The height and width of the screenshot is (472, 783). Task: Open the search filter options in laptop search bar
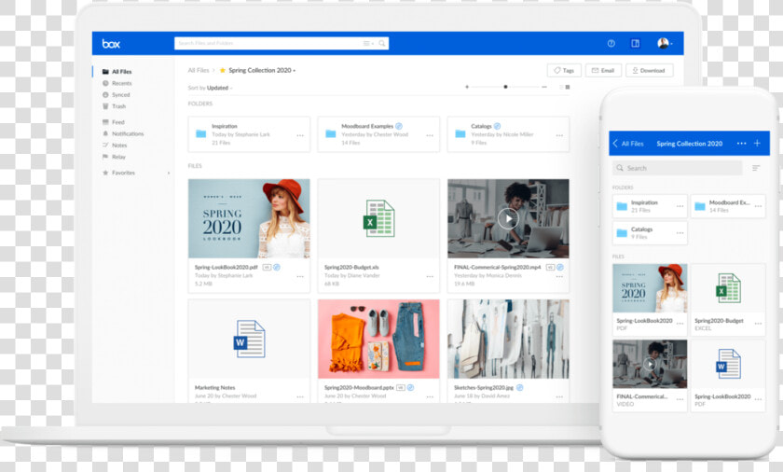point(368,44)
